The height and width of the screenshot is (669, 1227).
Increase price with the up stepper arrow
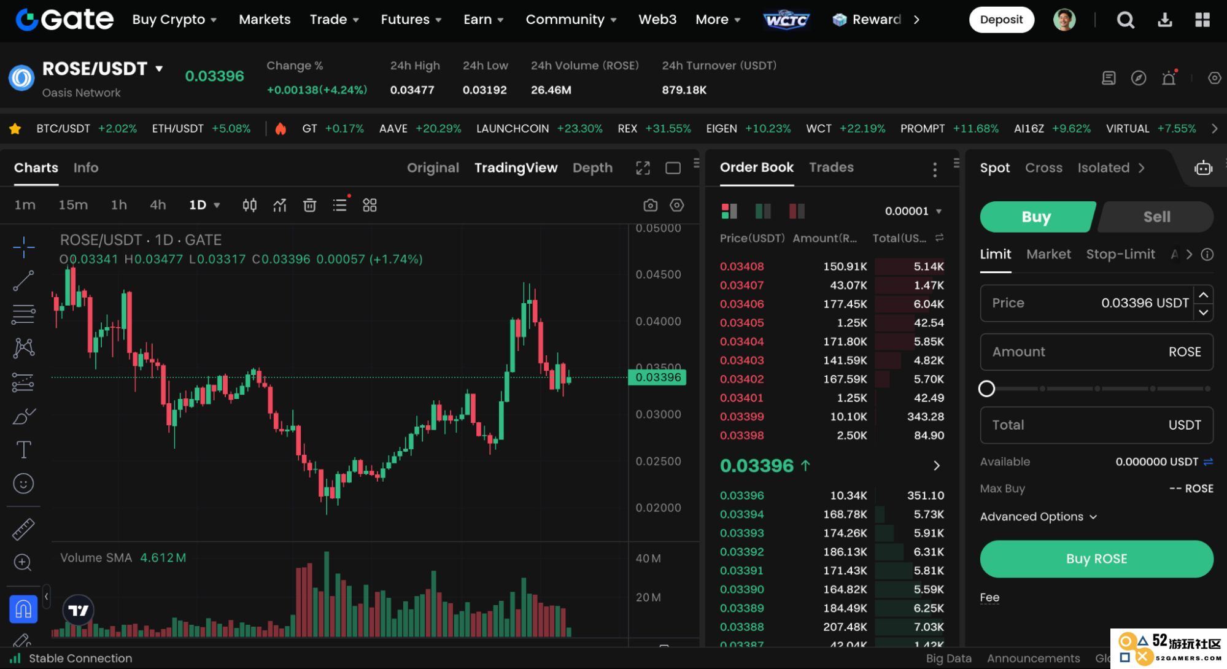point(1204,295)
